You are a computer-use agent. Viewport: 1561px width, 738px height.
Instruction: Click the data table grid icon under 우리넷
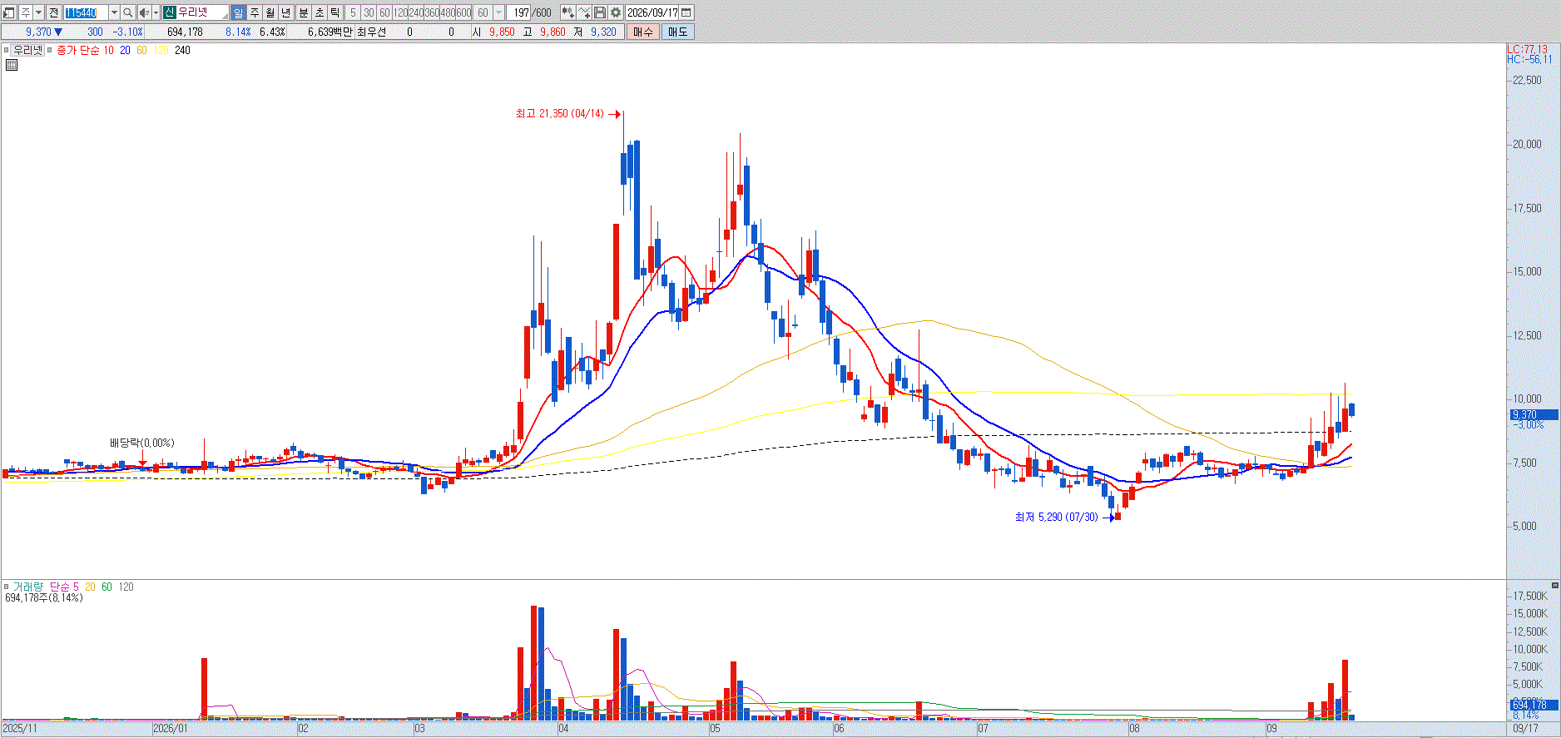pyautogui.click(x=12, y=64)
